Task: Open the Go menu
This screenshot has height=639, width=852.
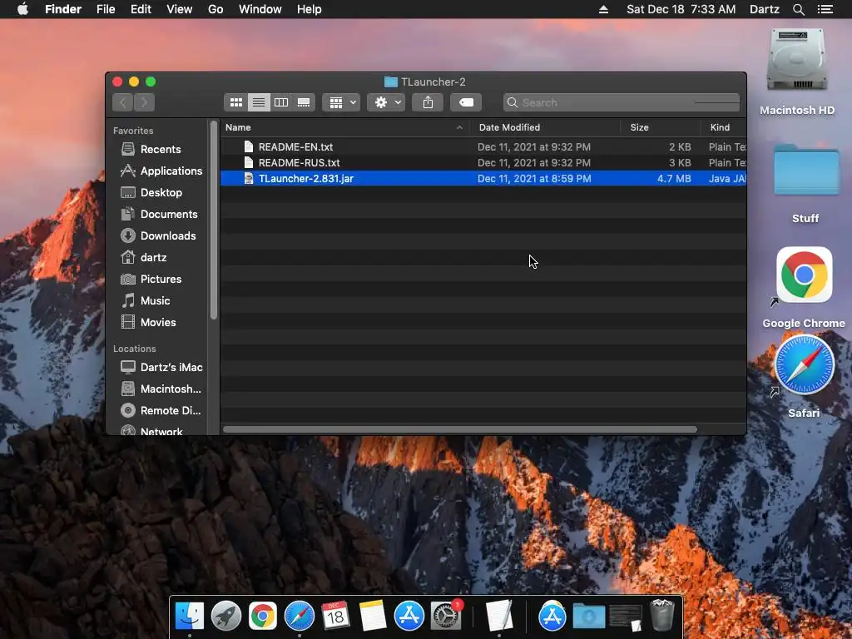Action: pos(215,9)
